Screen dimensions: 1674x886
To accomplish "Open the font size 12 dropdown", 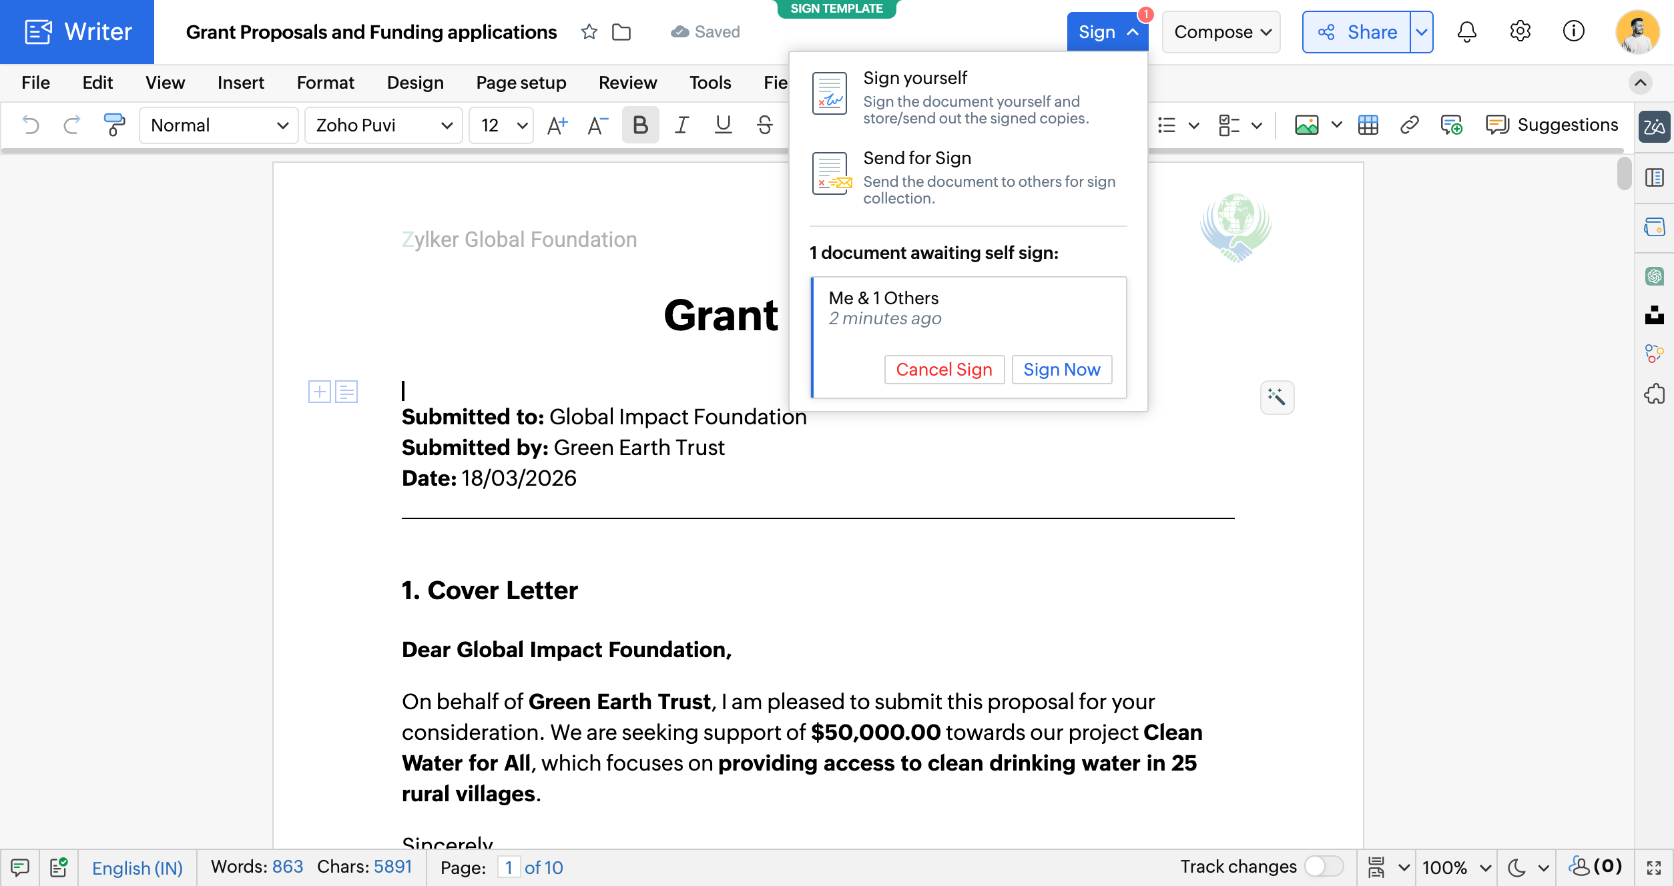I will (x=501, y=125).
